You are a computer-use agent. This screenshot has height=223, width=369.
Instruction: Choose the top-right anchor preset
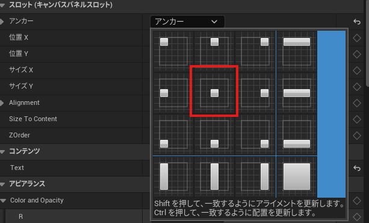click(255, 51)
